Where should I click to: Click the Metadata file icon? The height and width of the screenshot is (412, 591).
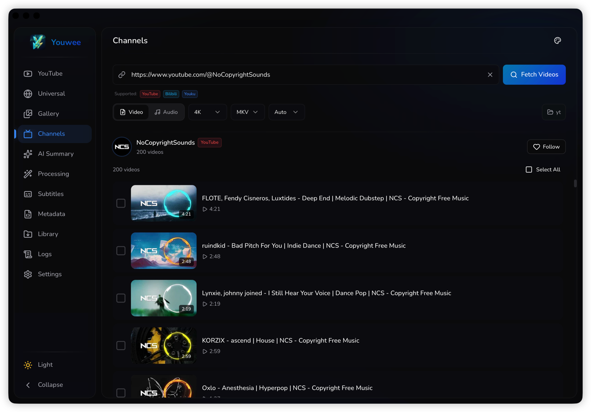pyautogui.click(x=28, y=214)
